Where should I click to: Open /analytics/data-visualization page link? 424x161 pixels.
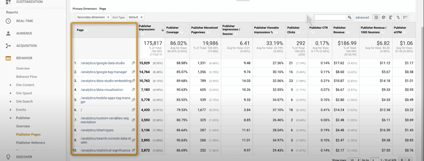click(x=101, y=90)
